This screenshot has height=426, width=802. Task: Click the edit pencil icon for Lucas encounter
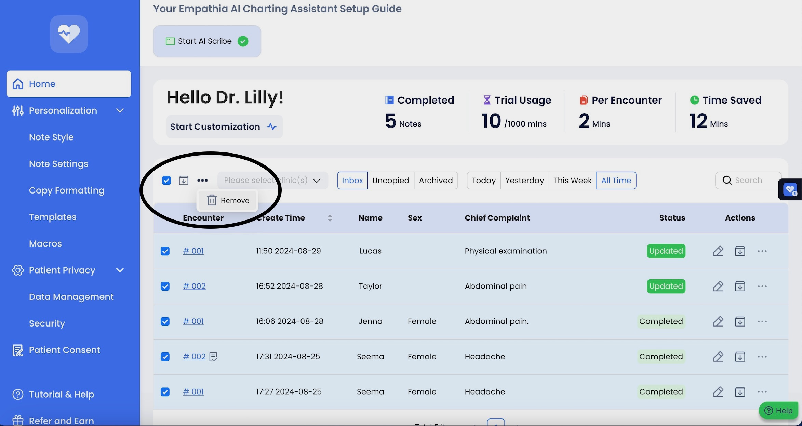pyautogui.click(x=718, y=251)
